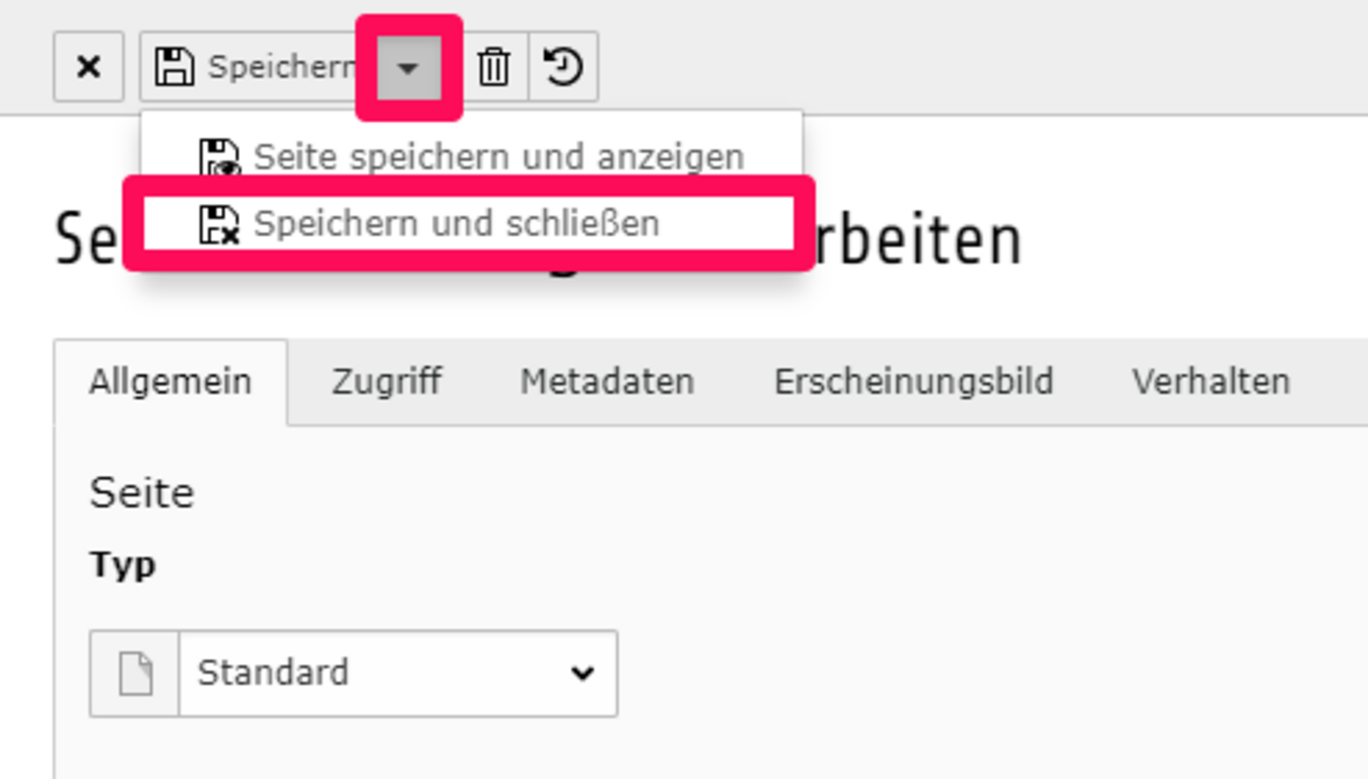The height and width of the screenshot is (779, 1368).
Task: Delete the page with the trash icon
Action: (x=494, y=67)
